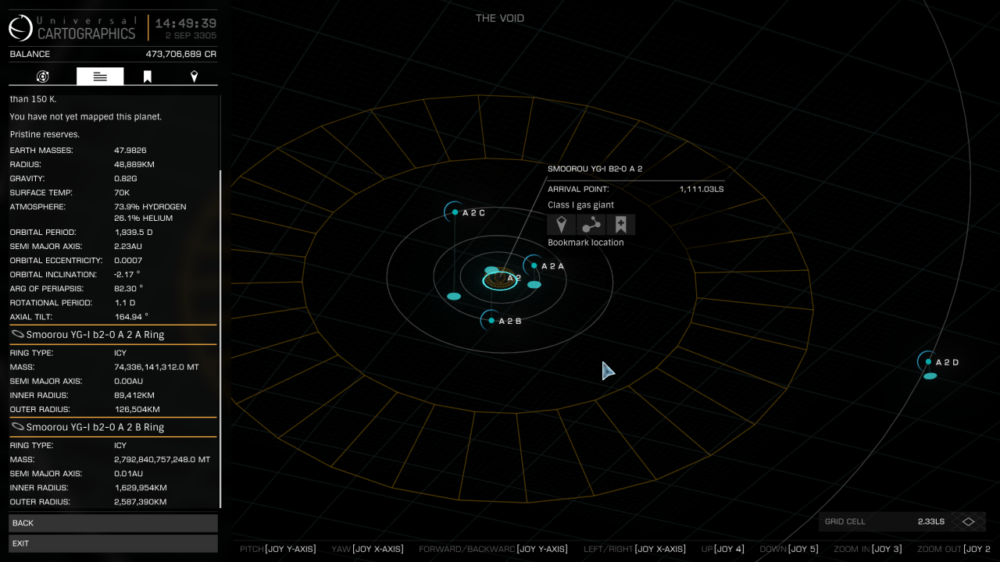The image size is (1000, 562).
Task: Click the 'Pristine reserves.' line
Action: (x=45, y=134)
